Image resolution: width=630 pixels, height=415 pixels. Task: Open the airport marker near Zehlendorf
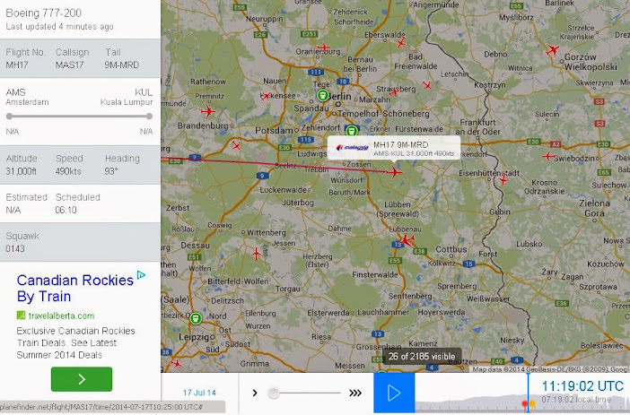352,131
